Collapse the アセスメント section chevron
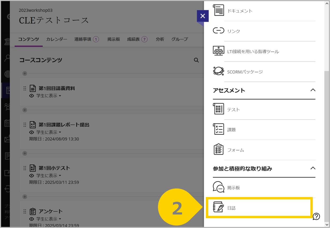This screenshot has height=228, width=330. click(313, 90)
